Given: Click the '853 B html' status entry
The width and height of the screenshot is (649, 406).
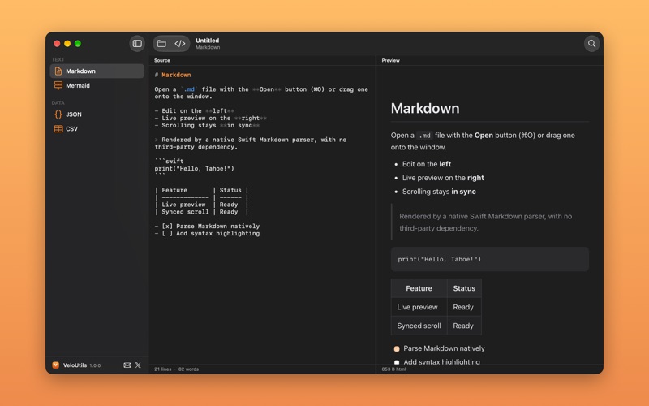Looking at the screenshot, I should [x=393, y=369].
